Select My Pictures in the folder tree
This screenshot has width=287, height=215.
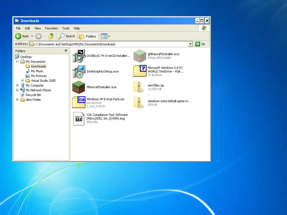point(39,76)
